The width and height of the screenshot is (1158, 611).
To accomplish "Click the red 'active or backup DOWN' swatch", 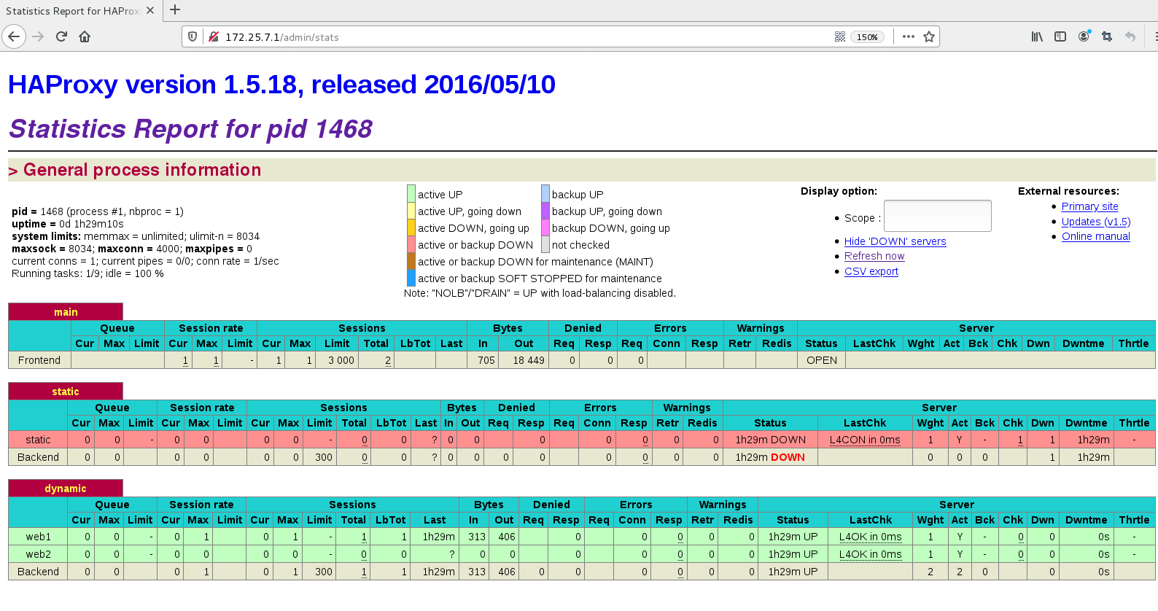I will coord(411,244).
